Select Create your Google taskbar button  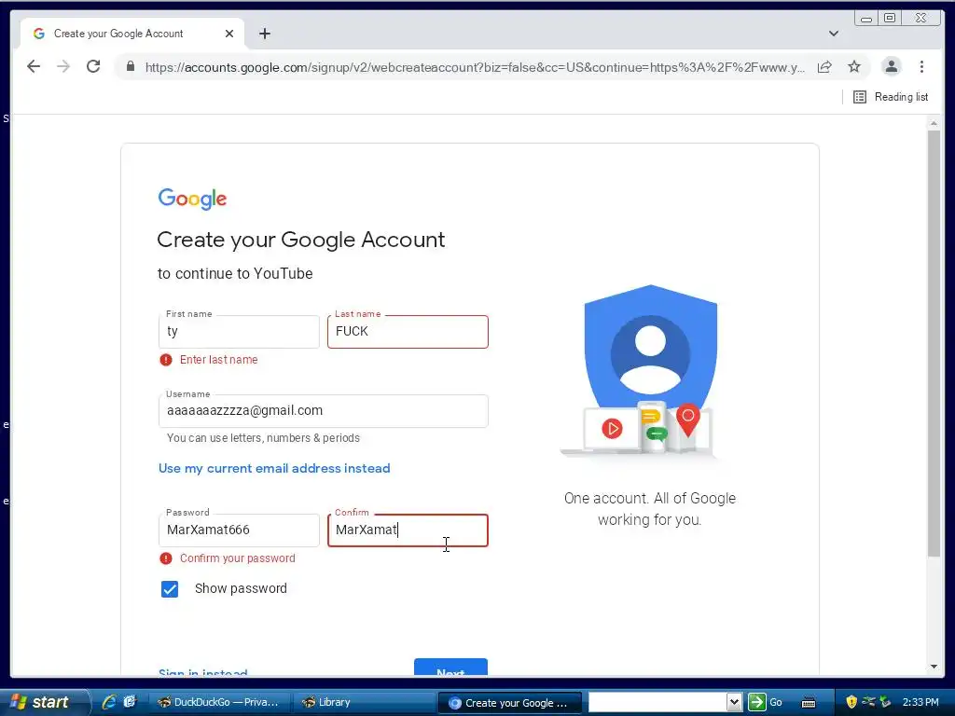pyautogui.click(x=510, y=703)
